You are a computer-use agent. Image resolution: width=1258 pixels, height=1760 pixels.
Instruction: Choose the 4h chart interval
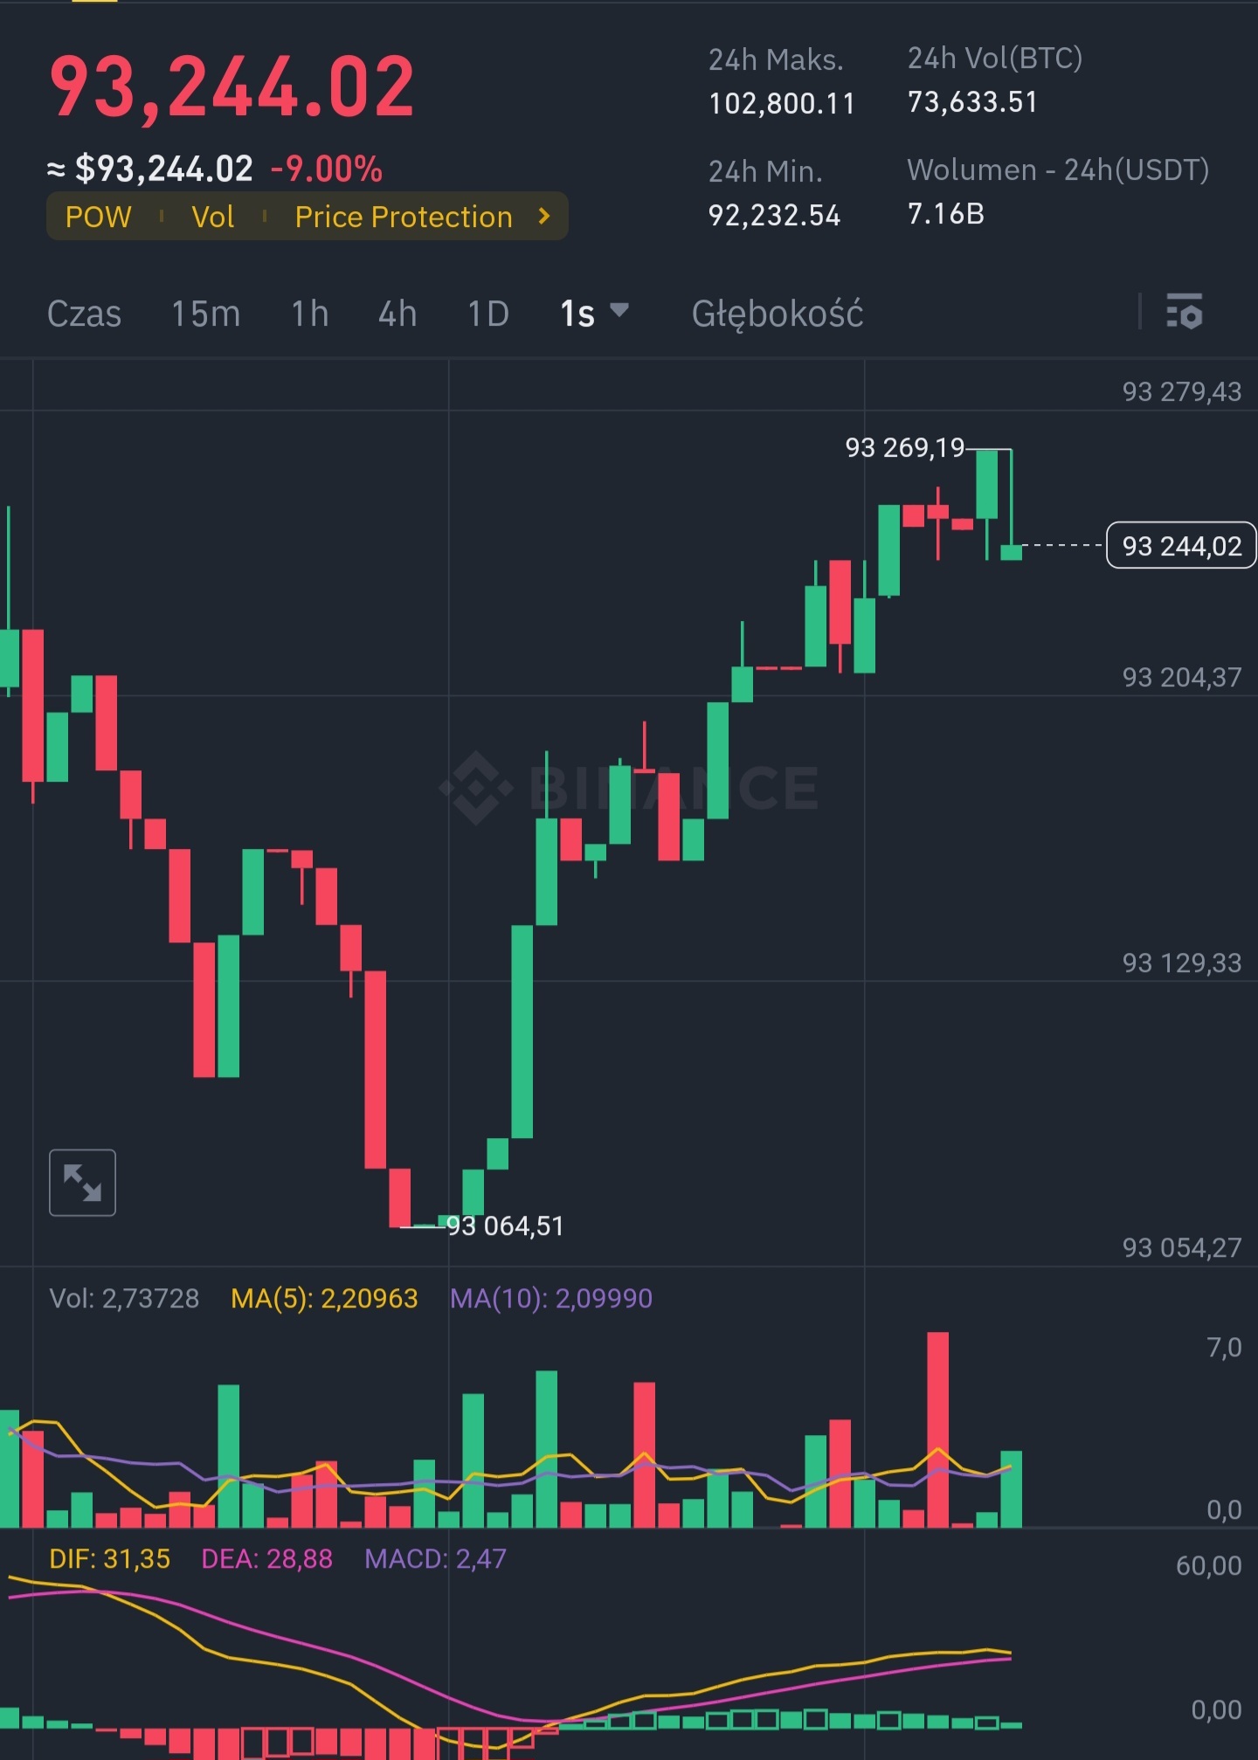(397, 314)
